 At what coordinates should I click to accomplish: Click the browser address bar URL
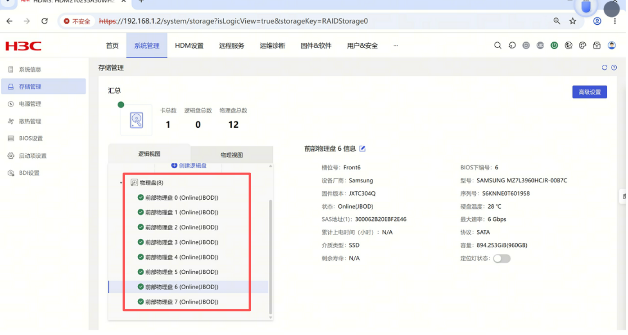(x=233, y=21)
